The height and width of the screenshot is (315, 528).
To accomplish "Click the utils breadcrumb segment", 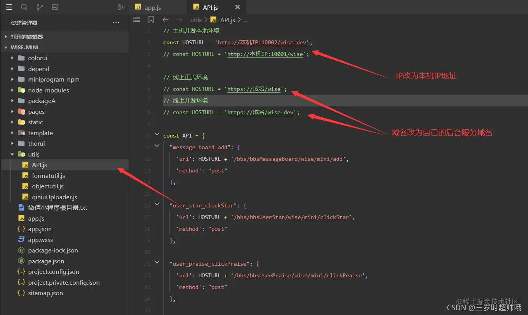I will coord(196,20).
